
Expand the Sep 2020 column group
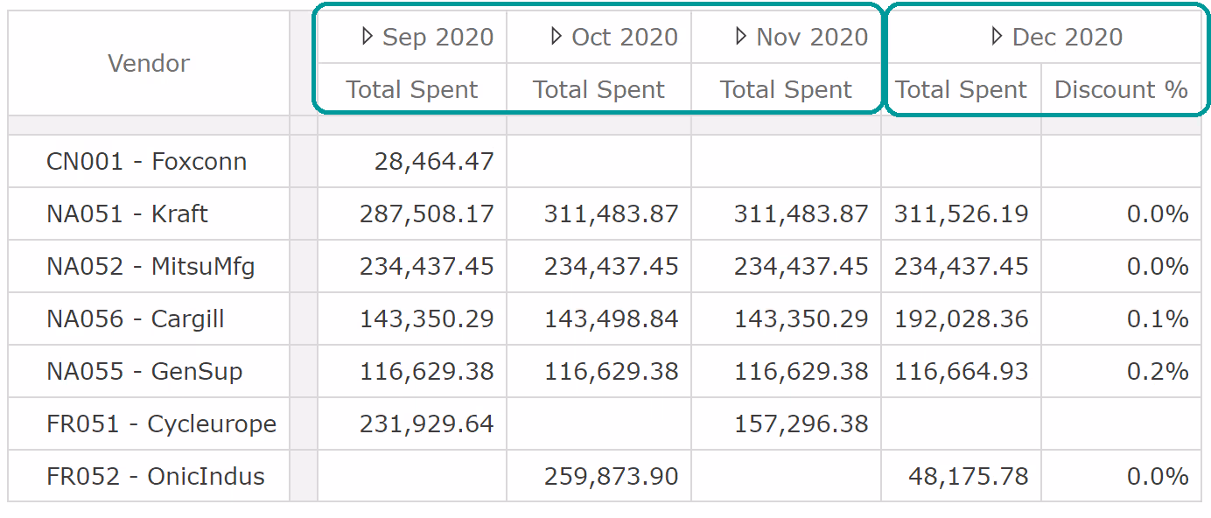point(367,37)
